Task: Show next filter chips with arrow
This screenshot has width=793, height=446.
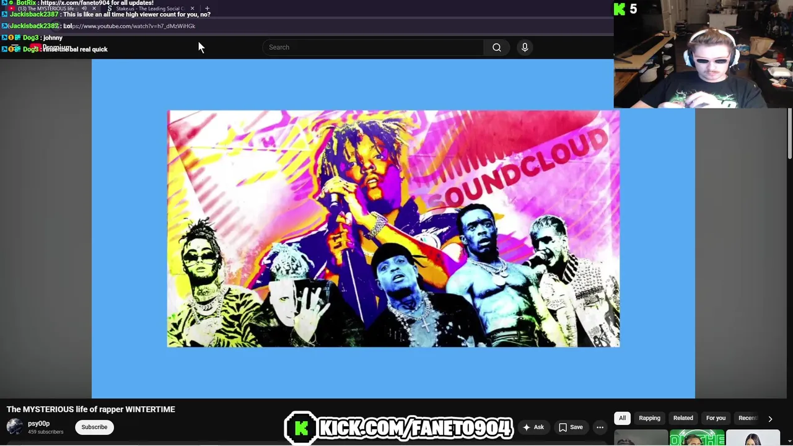Action: point(770,419)
